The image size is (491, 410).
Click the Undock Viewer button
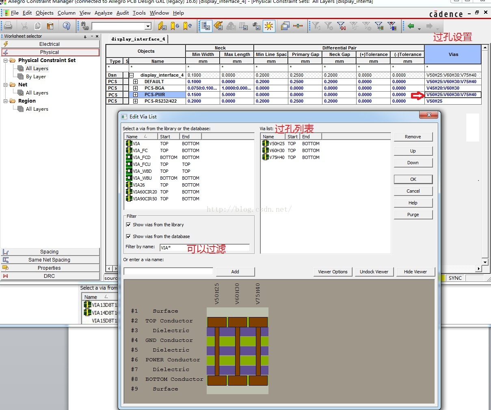click(x=374, y=272)
